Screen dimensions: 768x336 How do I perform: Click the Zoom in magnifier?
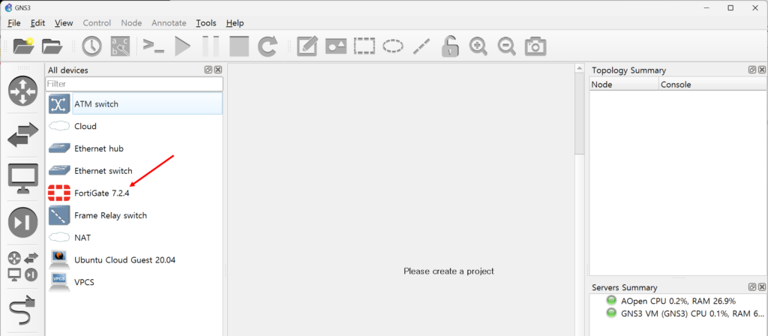click(478, 46)
